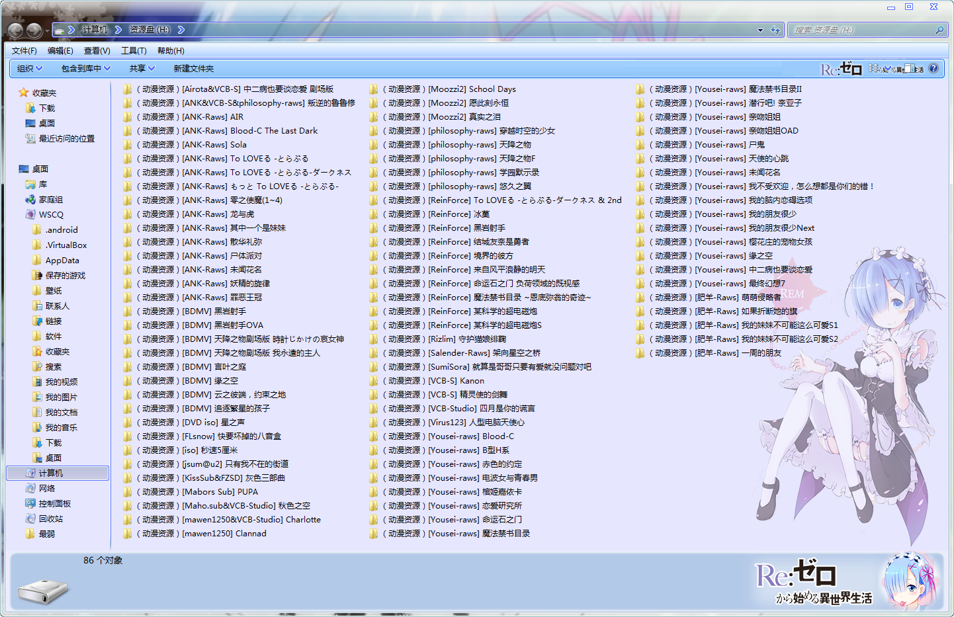Open the 文件(F) menu

coord(24,51)
